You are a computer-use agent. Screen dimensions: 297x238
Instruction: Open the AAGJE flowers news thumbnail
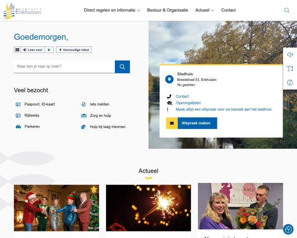[x=241, y=206]
